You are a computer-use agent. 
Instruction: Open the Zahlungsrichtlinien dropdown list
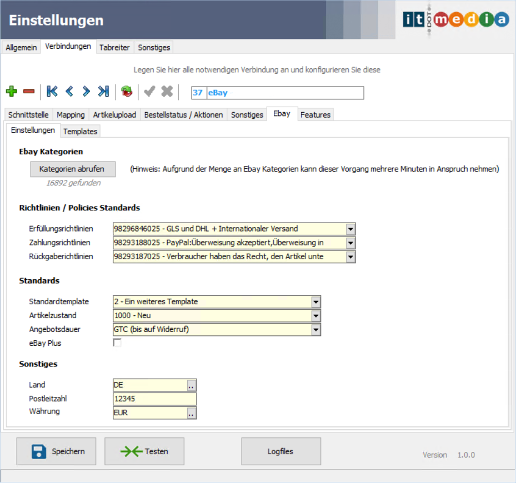coord(350,243)
